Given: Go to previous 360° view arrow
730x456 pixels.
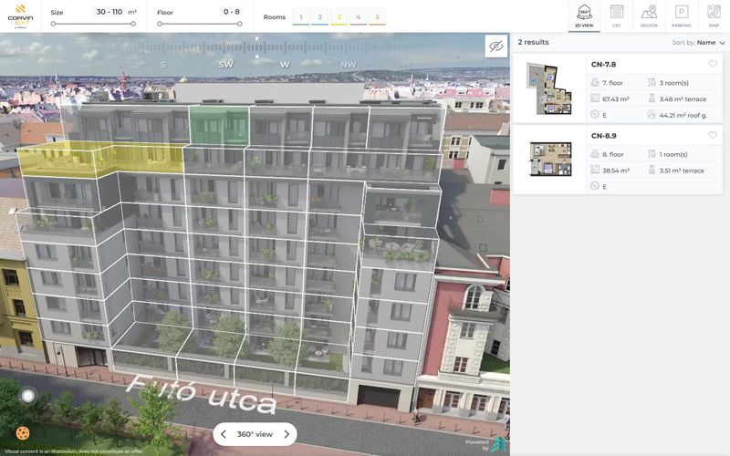Looking at the screenshot, I should coord(224,434).
